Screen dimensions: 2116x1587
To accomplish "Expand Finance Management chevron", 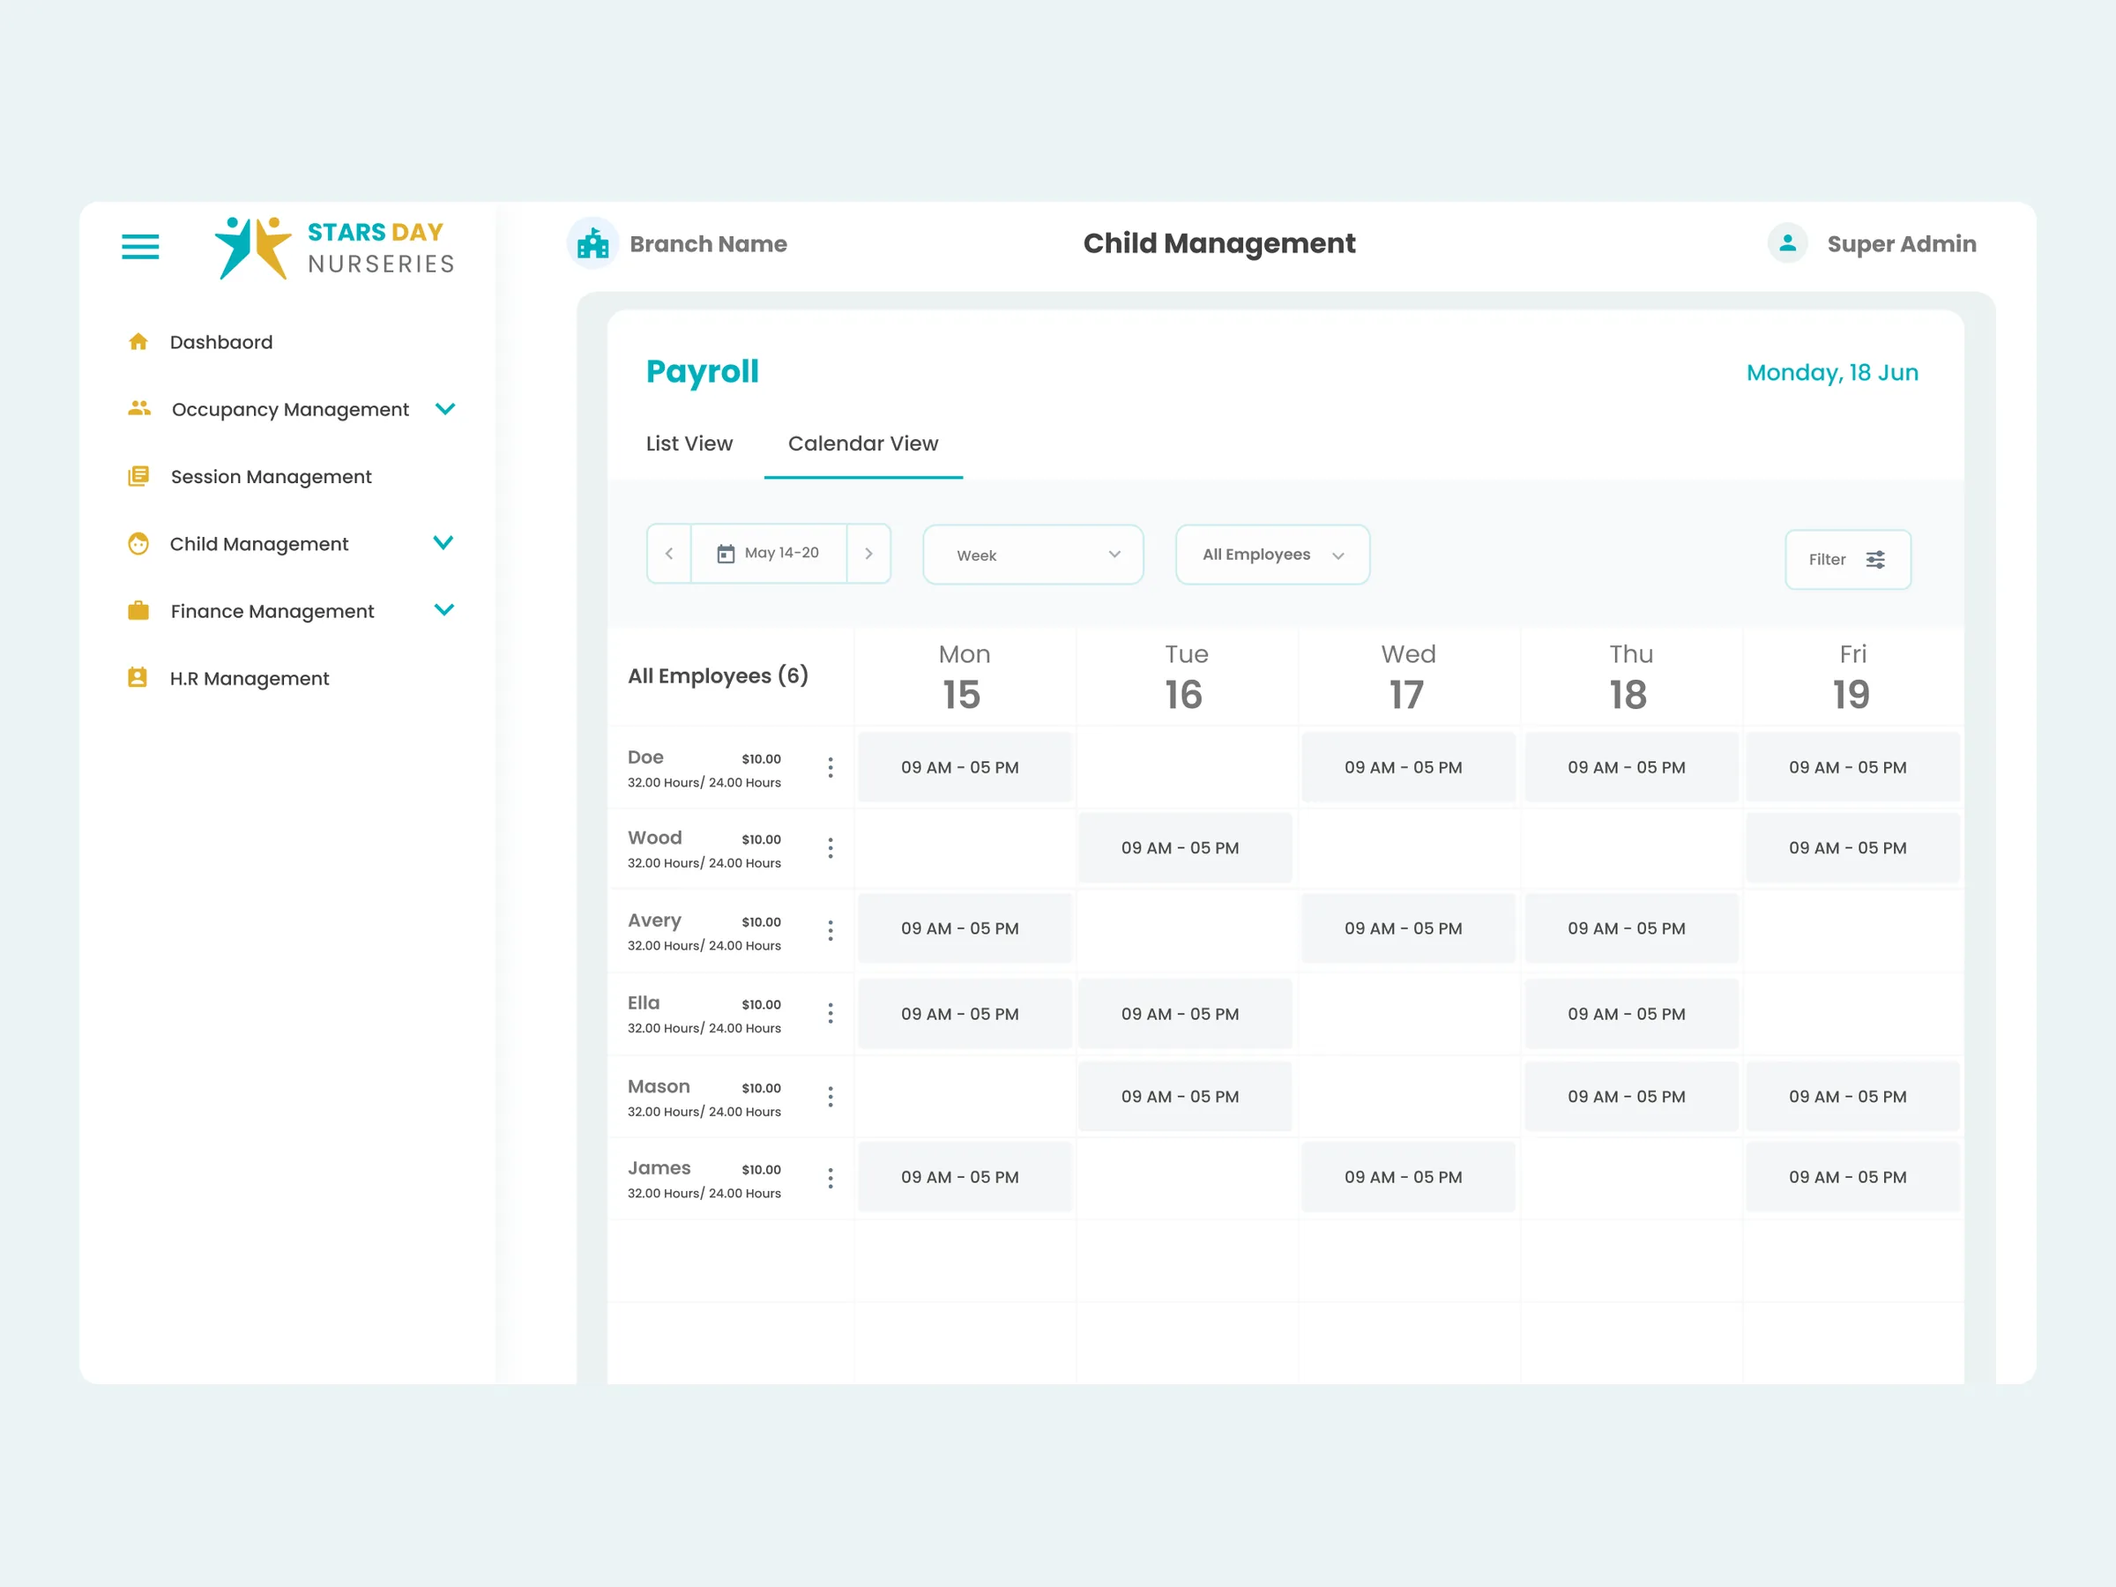I will pyautogui.click(x=443, y=609).
